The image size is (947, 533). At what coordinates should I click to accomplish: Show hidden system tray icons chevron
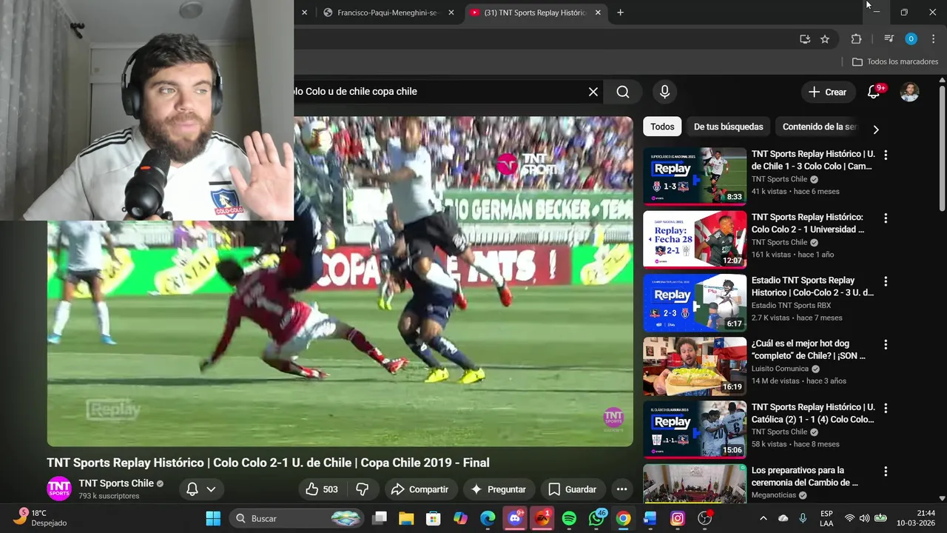point(764,518)
